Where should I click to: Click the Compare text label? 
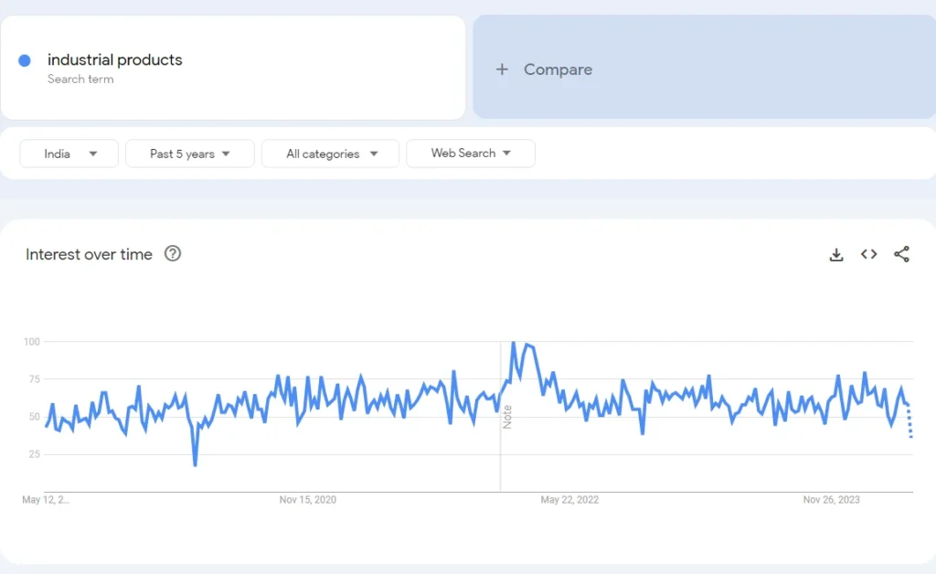tap(558, 69)
